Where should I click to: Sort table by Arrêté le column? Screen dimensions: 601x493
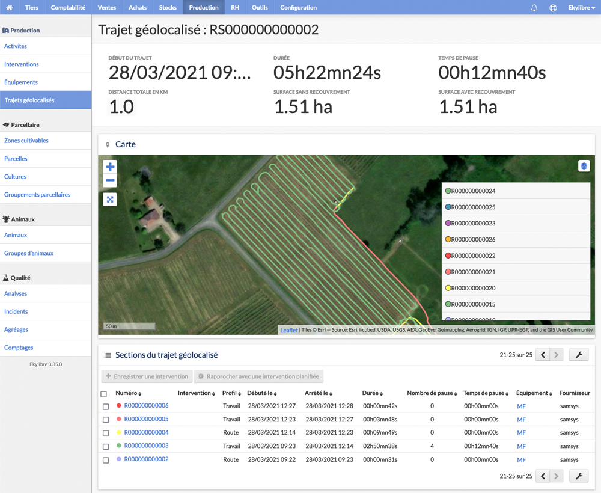coord(318,393)
